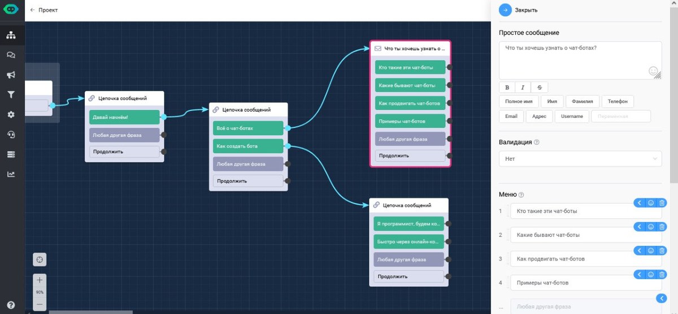Expand chevron for 'Любая другая фраза' field
This screenshot has width=678, height=314.
[662, 298]
